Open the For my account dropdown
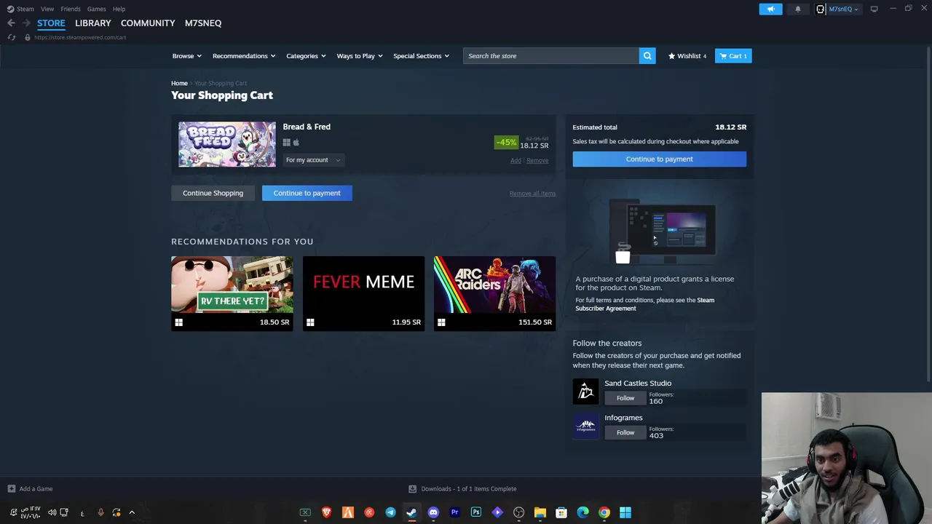 [x=312, y=160]
